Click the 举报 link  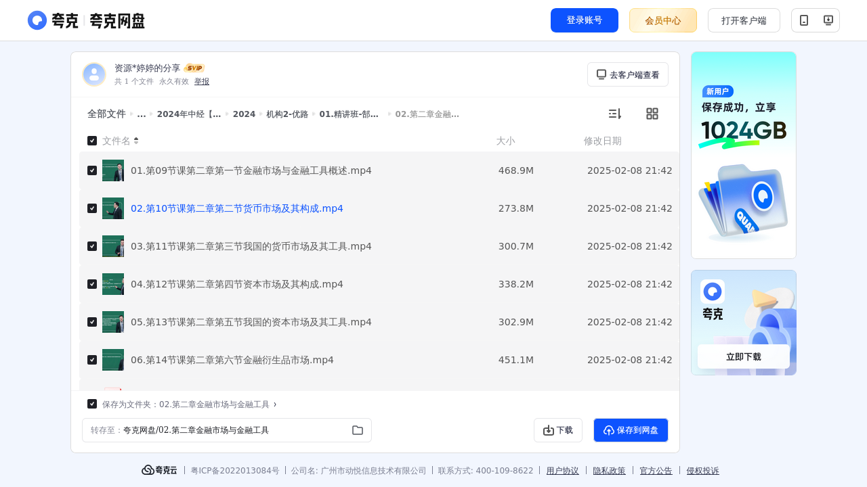[x=202, y=81]
